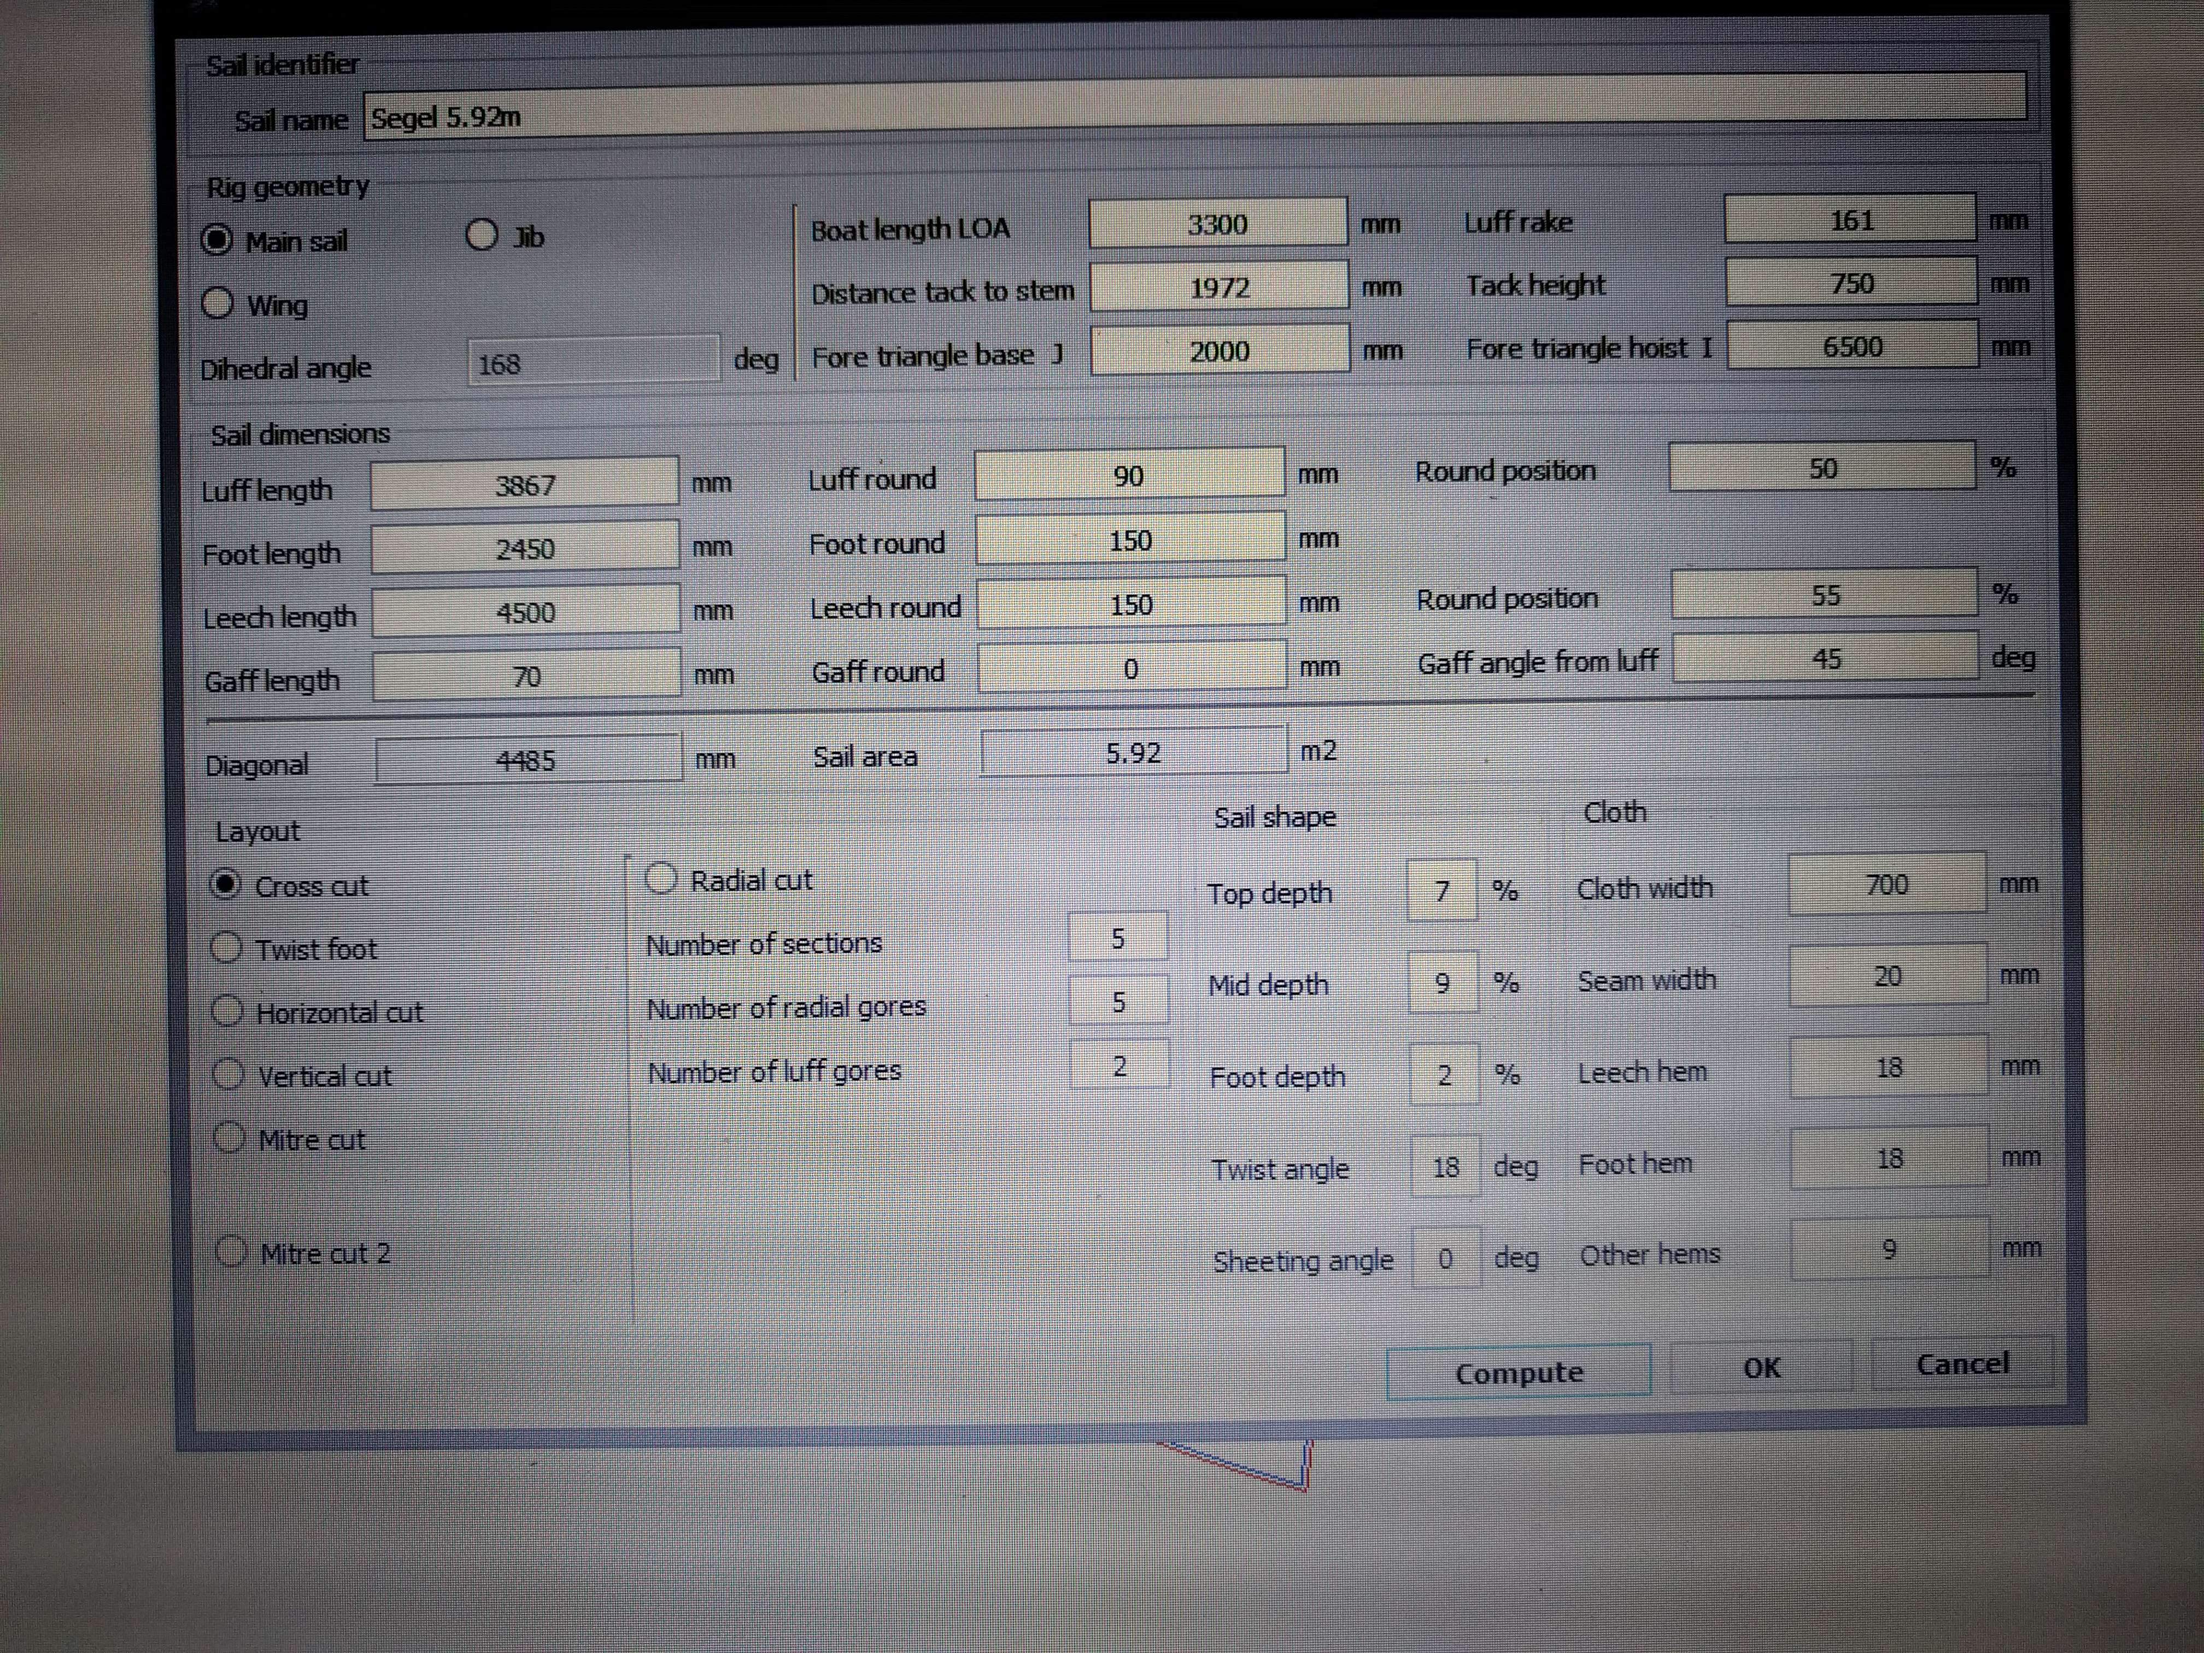The height and width of the screenshot is (1653, 2204).
Task: Focus the Twist angle field
Action: point(1446,1166)
